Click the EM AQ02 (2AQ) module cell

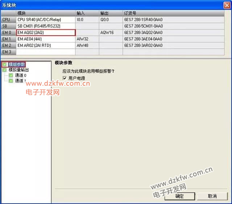pos(46,33)
